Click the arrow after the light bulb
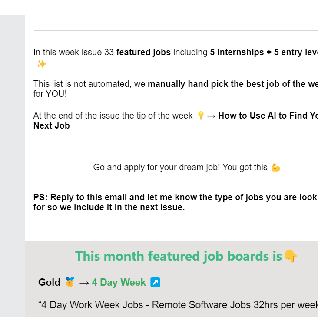 [x=211, y=116]
